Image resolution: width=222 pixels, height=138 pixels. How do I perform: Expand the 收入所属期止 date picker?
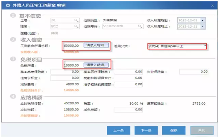pos(203,27)
